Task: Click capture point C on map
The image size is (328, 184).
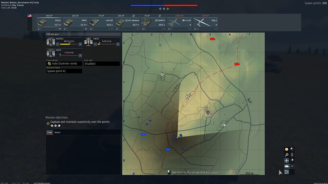Action: pyautogui.click(x=224, y=125)
